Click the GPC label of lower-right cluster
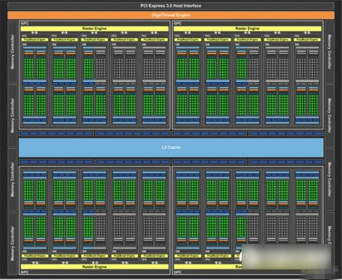This screenshot has width=342, height=280. (x=177, y=272)
